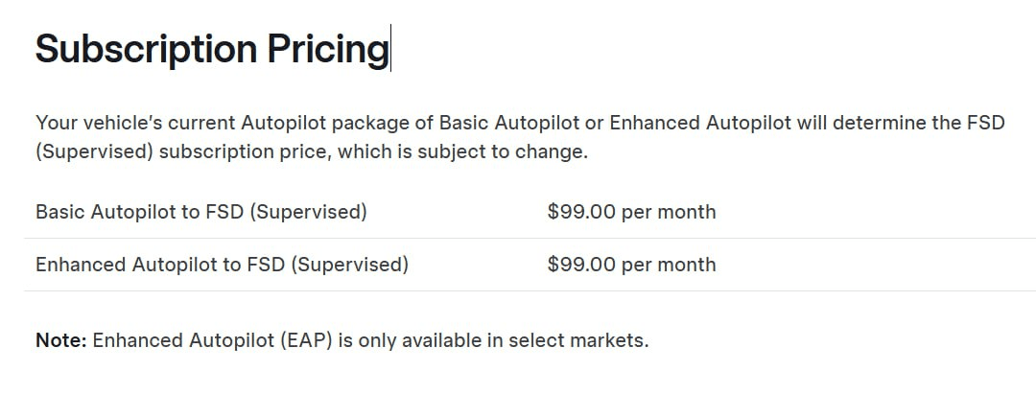The width and height of the screenshot is (1036, 394).
Task: Click the bold "Note:" label
Action: coord(61,340)
